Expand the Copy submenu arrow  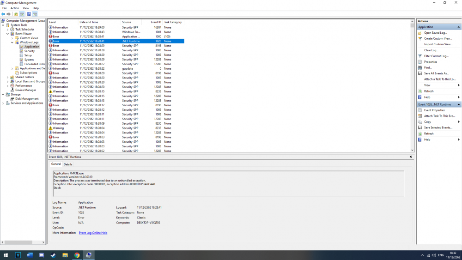459,122
